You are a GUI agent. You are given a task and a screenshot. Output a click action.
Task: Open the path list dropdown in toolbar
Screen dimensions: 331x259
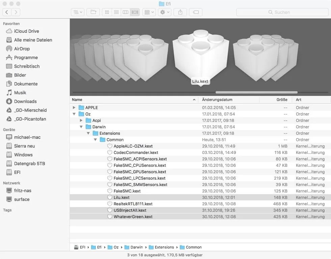(78, 12)
